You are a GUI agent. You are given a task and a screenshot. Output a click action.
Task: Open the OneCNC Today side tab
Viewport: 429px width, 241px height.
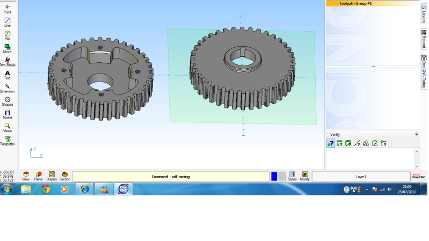(x=424, y=72)
